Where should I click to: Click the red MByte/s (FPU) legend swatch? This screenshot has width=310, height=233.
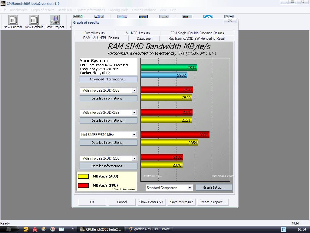click(83, 185)
